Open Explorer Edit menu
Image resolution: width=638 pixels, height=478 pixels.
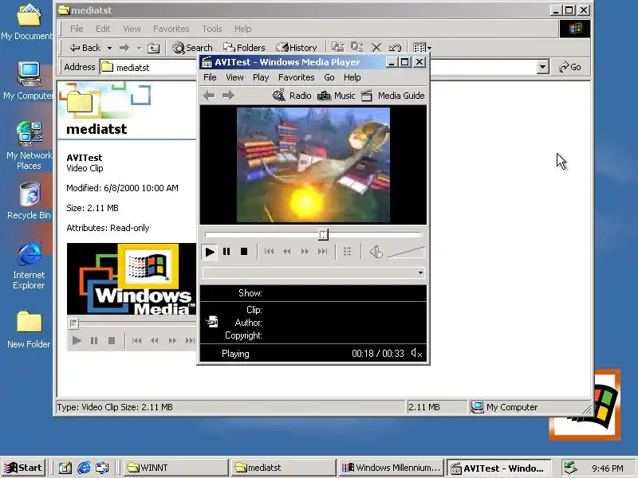[x=103, y=29]
